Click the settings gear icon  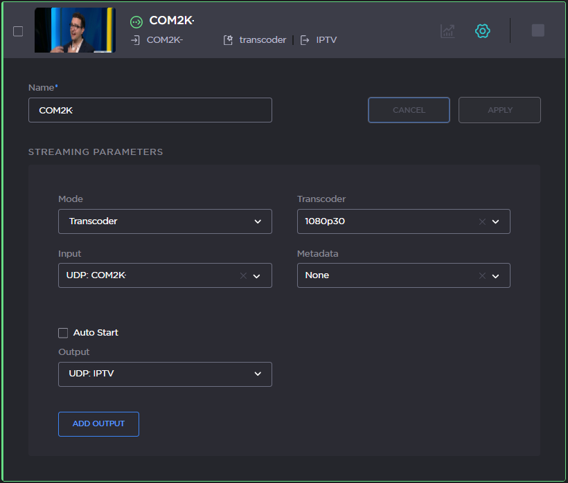[x=483, y=31]
